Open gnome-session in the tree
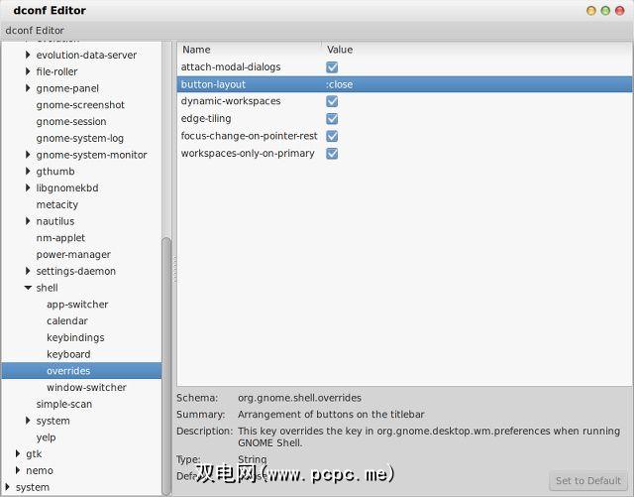Viewport: 634px width, 497px height. coord(71,121)
